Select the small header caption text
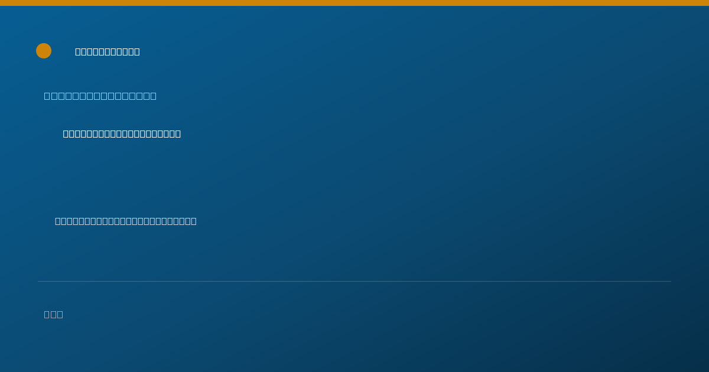Image resolution: width=709 pixels, height=372 pixels. click(x=108, y=51)
